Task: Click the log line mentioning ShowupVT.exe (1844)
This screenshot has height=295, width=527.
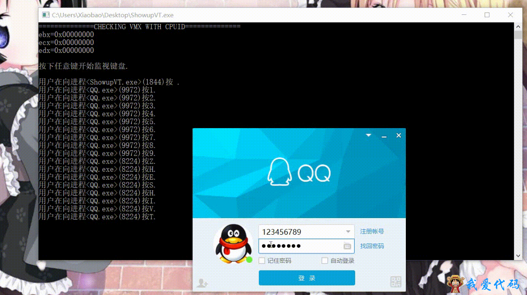Action: 109,82
